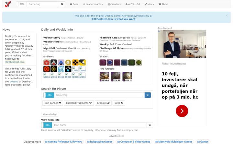Go to AoT LL Gd
233x145 pixels.
tap(133, 4)
